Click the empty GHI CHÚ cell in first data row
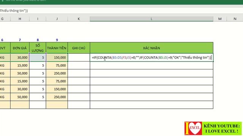This screenshot has width=243, height=136. [79, 57]
